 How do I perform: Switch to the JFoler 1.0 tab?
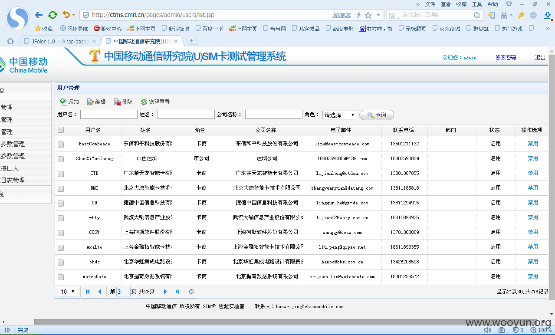tap(59, 41)
